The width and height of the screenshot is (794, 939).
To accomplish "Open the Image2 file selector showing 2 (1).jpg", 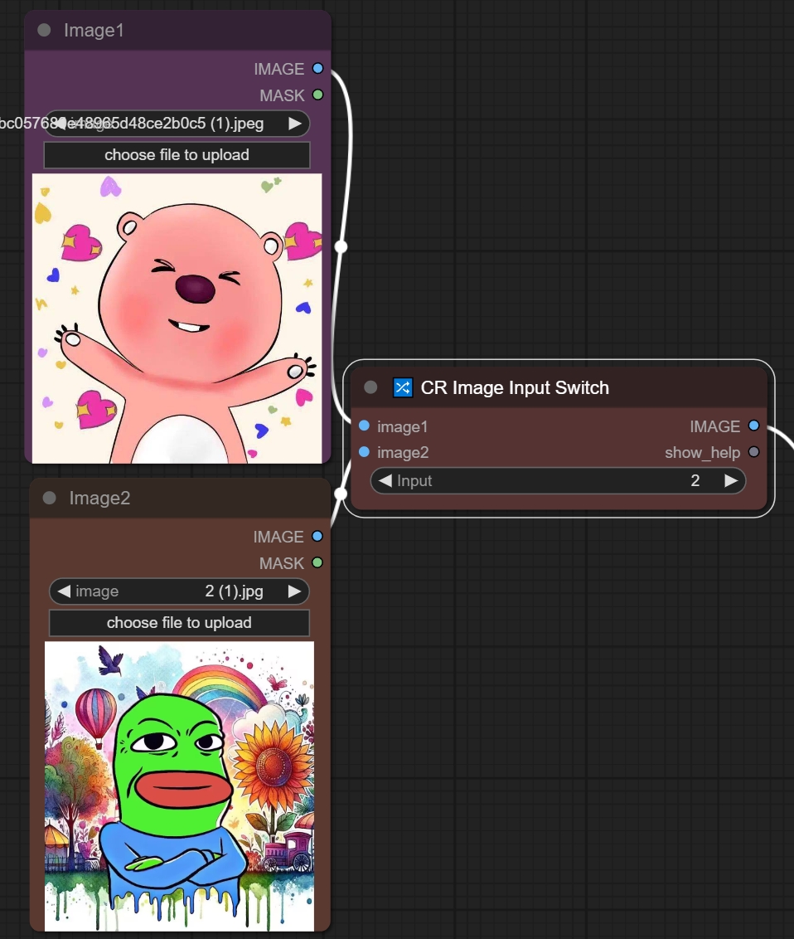I will tap(179, 591).
